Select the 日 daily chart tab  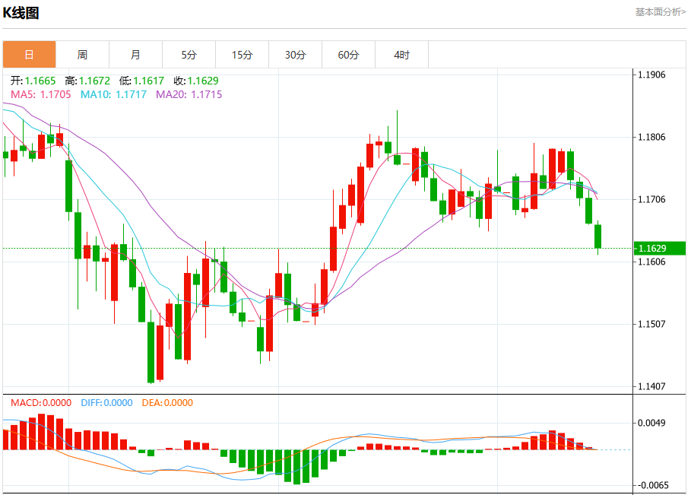coord(29,55)
